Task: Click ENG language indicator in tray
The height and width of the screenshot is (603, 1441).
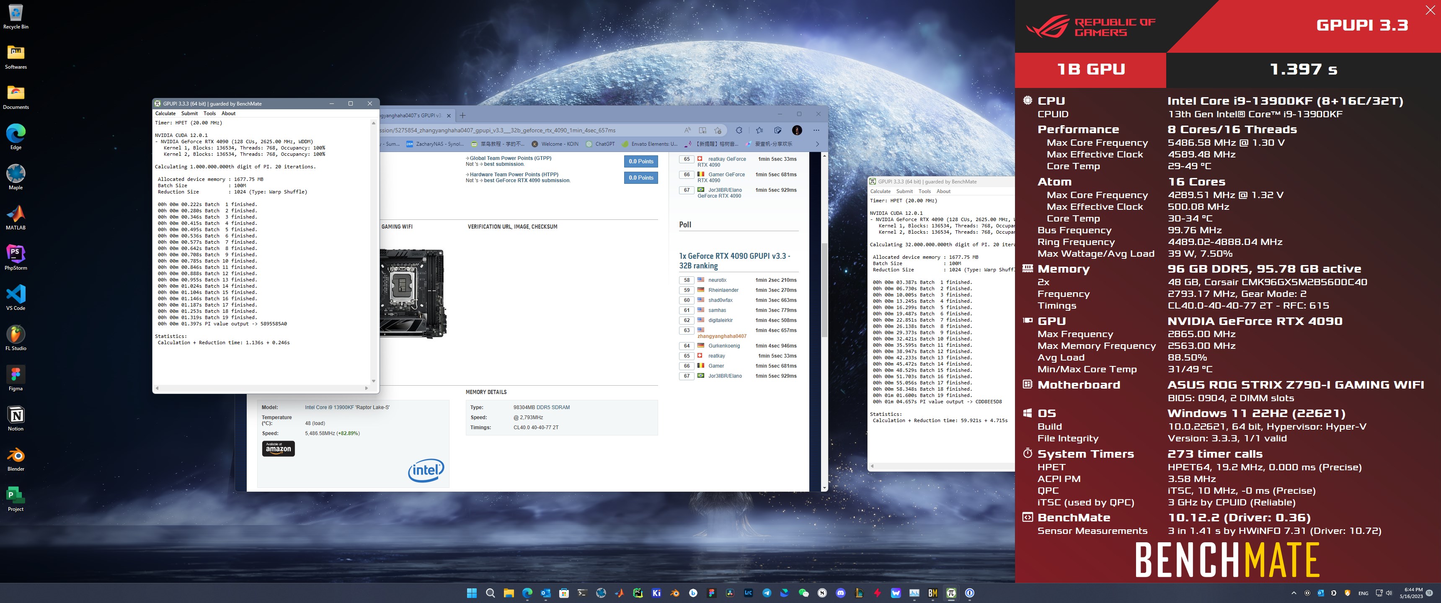Action: coord(1363,593)
